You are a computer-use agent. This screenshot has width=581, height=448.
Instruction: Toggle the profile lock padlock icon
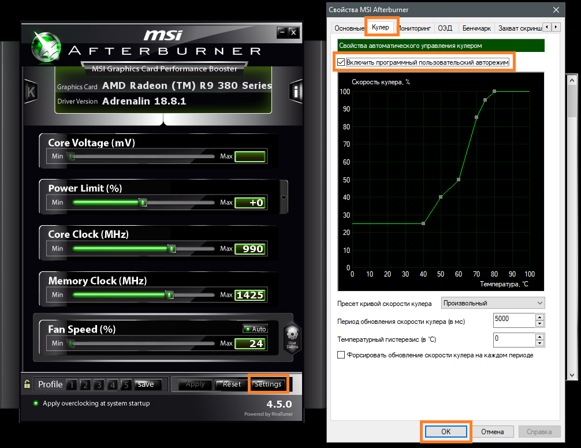[27, 384]
